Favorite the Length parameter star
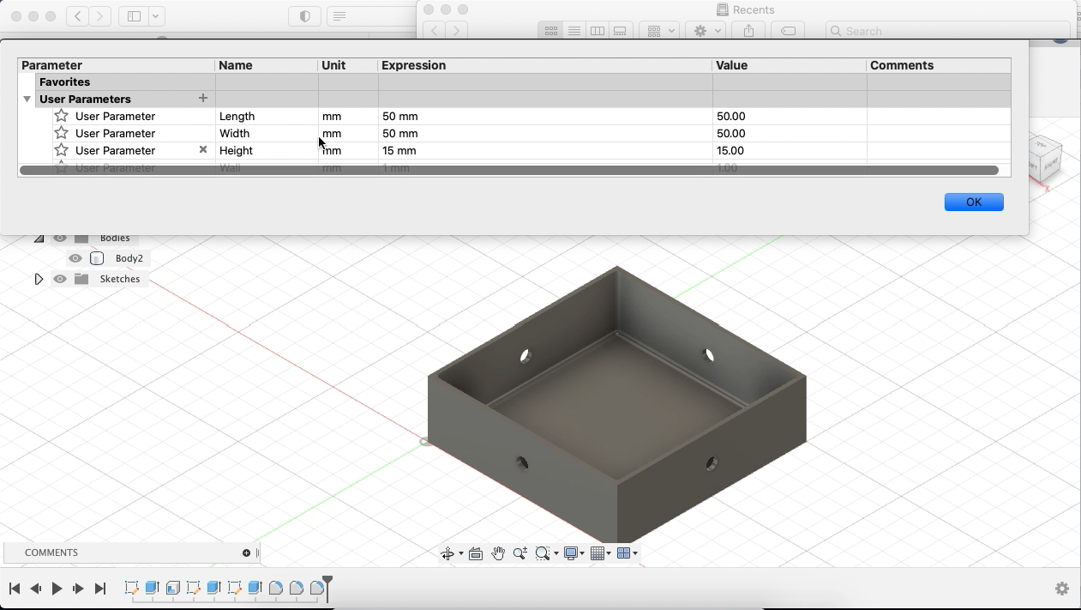This screenshot has width=1081, height=610. (62, 116)
